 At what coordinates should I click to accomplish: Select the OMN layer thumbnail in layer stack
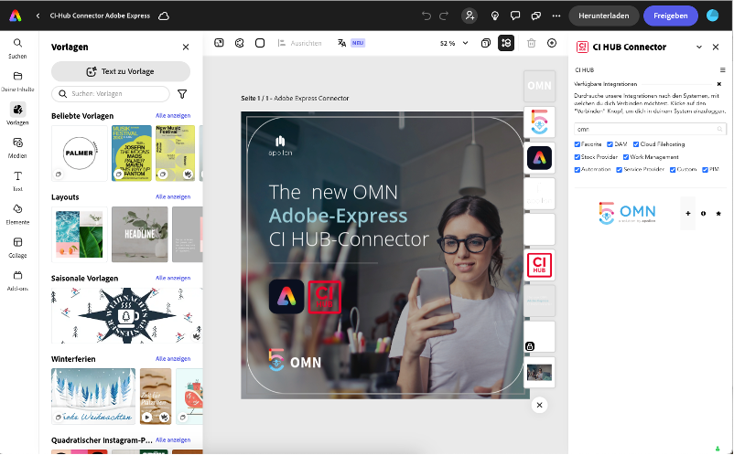539,86
